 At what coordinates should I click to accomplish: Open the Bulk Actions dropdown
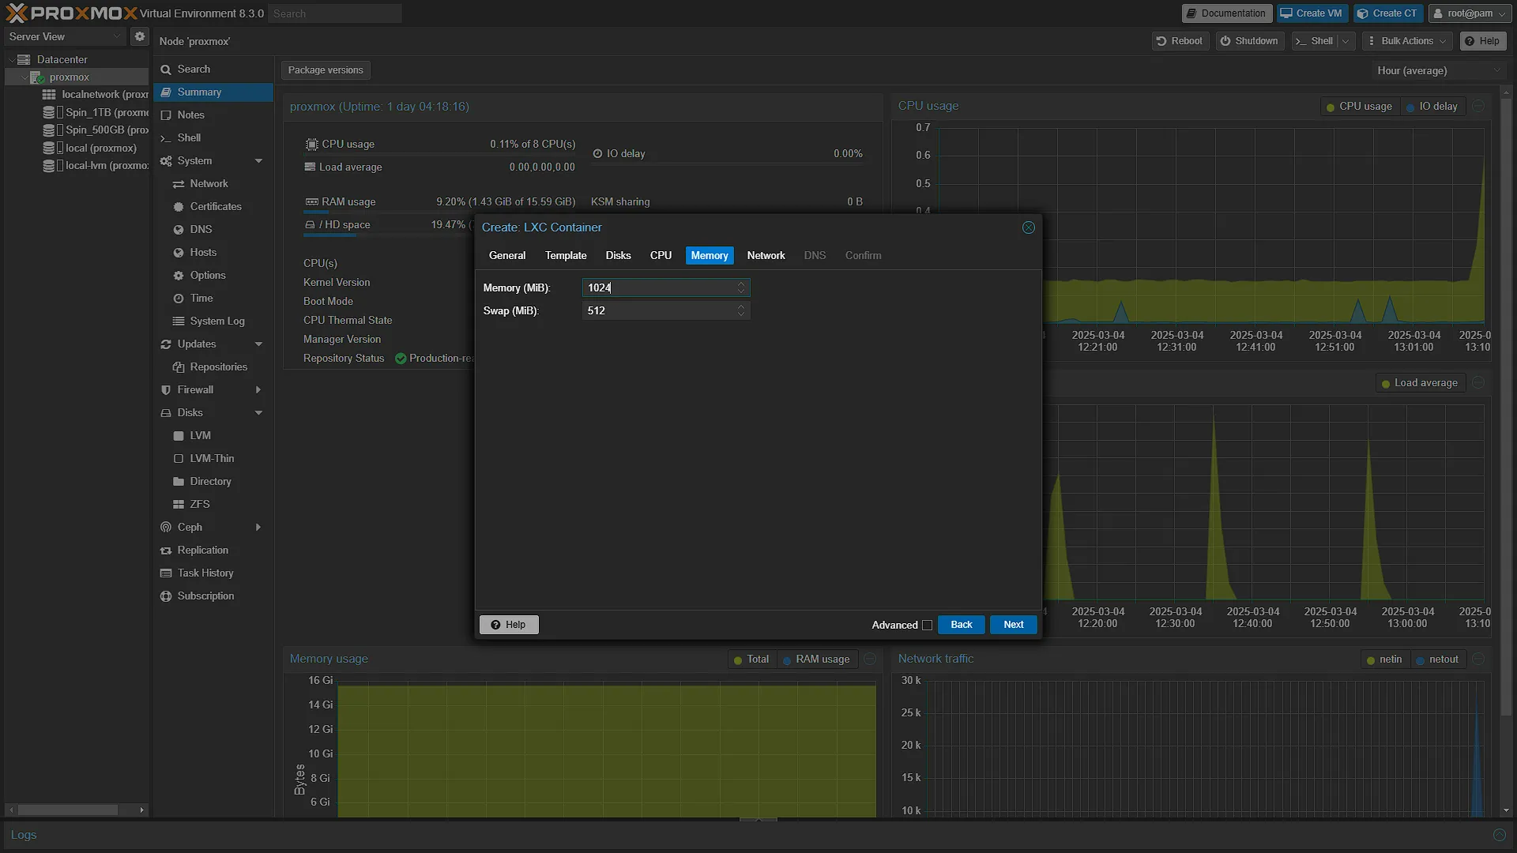pyautogui.click(x=1408, y=41)
